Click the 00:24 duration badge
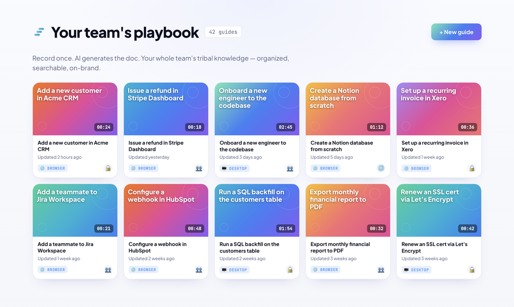The width and height of the screenshot is (514, 307). [x=104, y=127]
